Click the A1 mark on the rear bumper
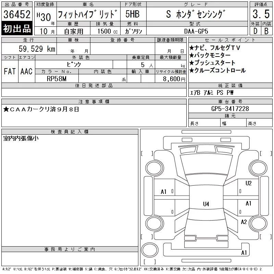The width and height of the screenshot is (274, 274). (x=244, y=253)
